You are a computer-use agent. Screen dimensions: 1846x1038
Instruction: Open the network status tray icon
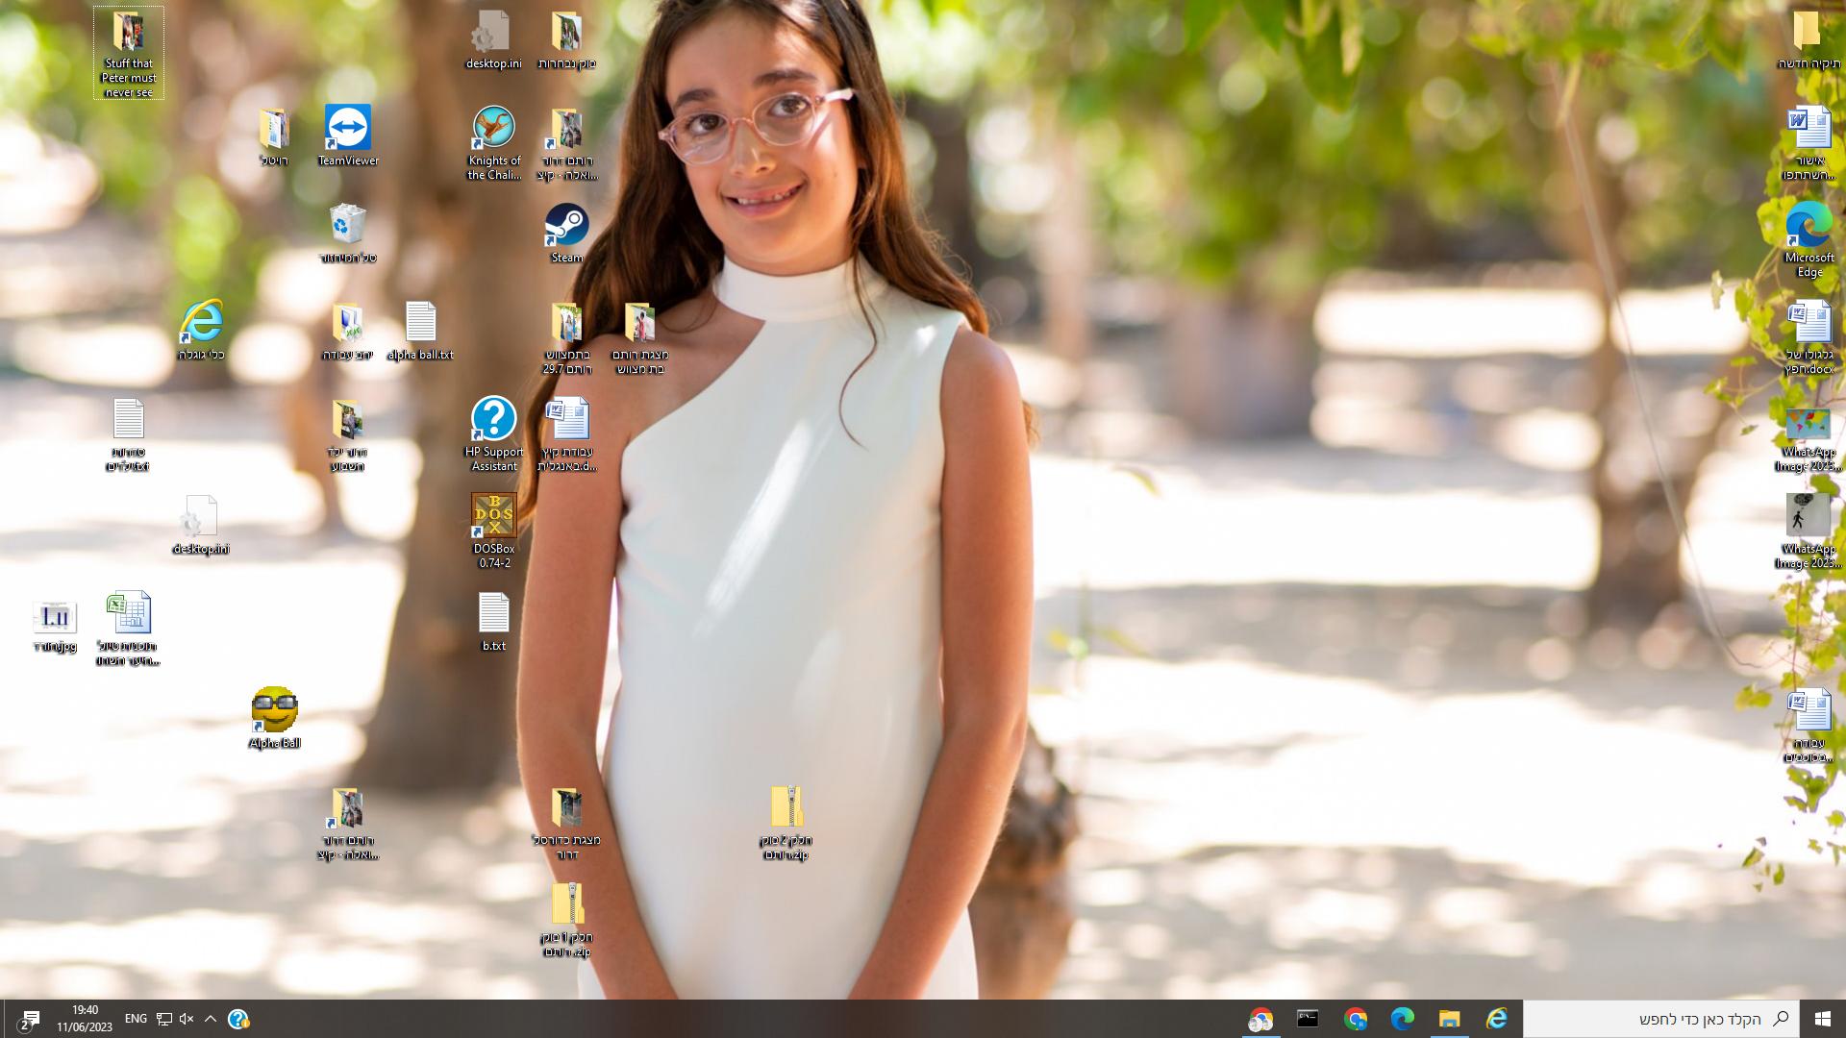[164, 1019]
